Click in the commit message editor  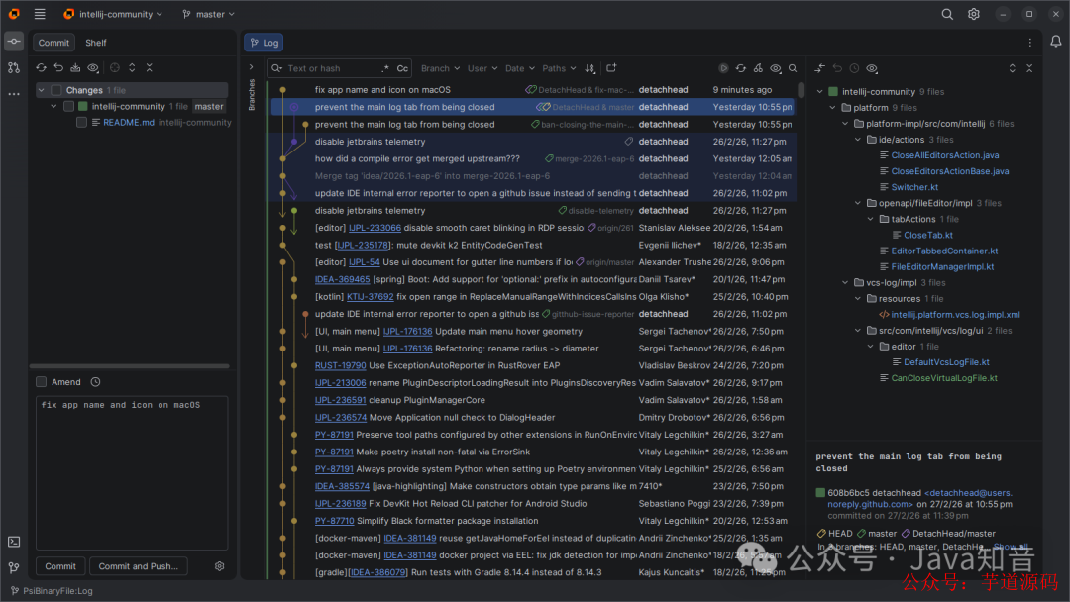132,473
